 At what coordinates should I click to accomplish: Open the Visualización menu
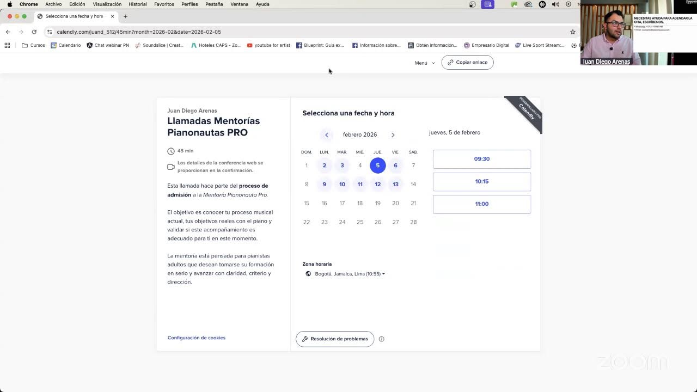[107, 4]
